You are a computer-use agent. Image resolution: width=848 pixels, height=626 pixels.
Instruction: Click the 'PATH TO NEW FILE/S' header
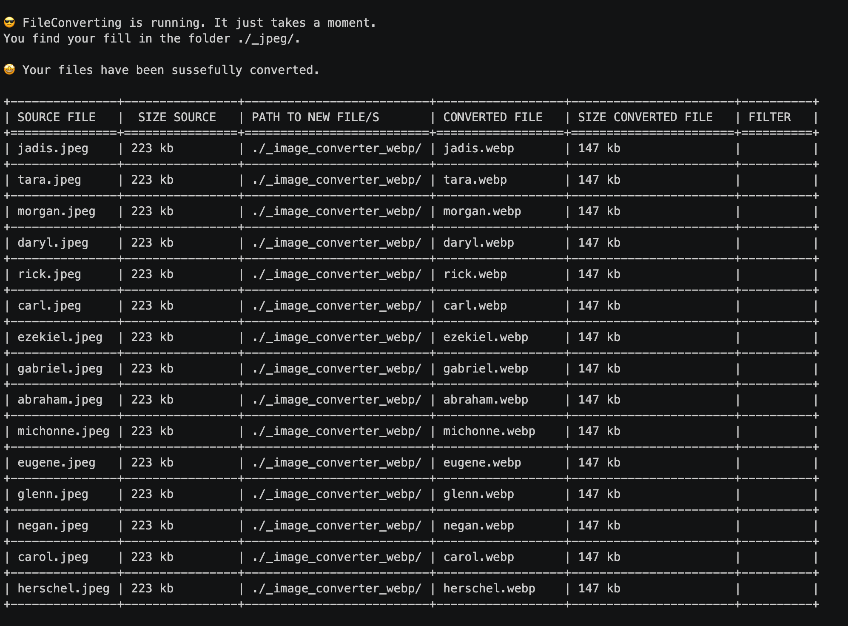click(x=316, y=117)
